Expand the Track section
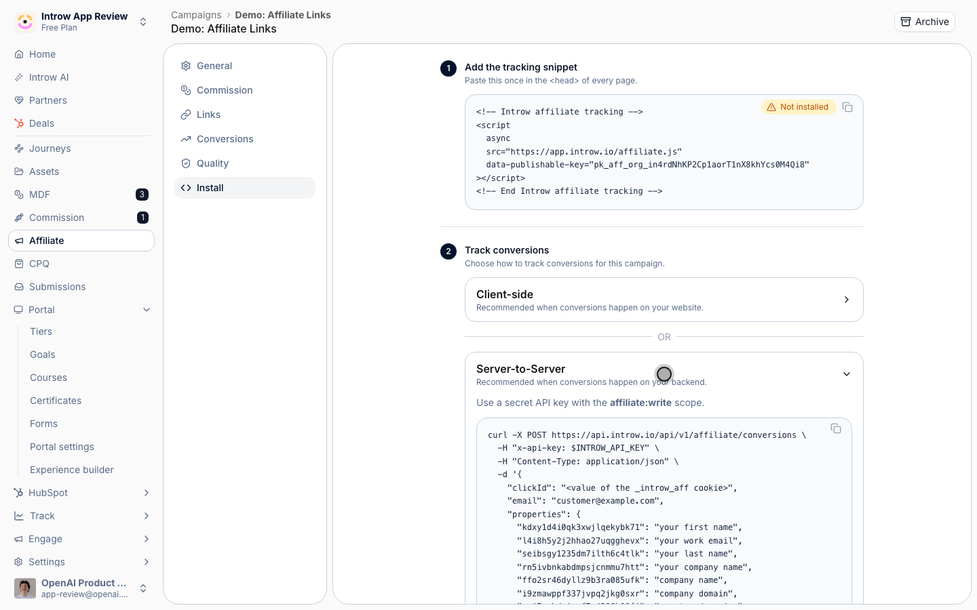 [147, 516]
